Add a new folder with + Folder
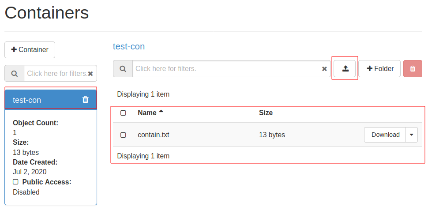This screenshot has width=428, height=214. 380,68
